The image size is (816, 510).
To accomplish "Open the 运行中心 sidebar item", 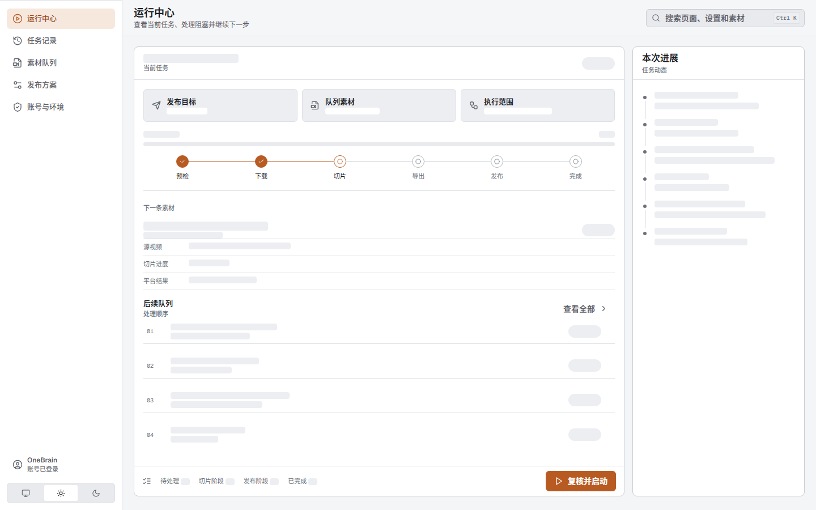I will point(61,19).
